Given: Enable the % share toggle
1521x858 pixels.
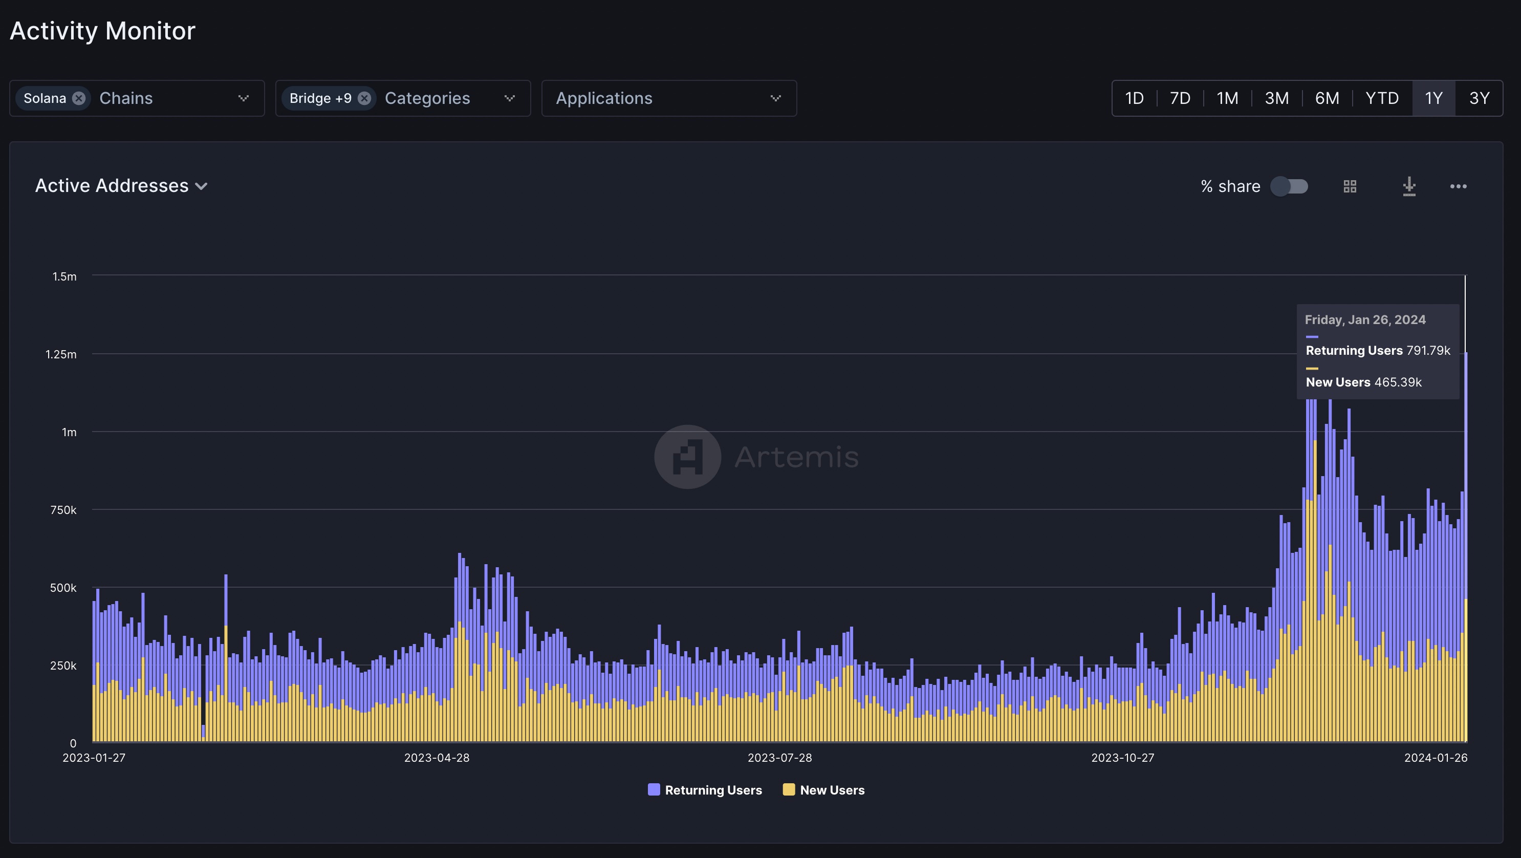Looking at the screenshot, I should coord(1289,186).
